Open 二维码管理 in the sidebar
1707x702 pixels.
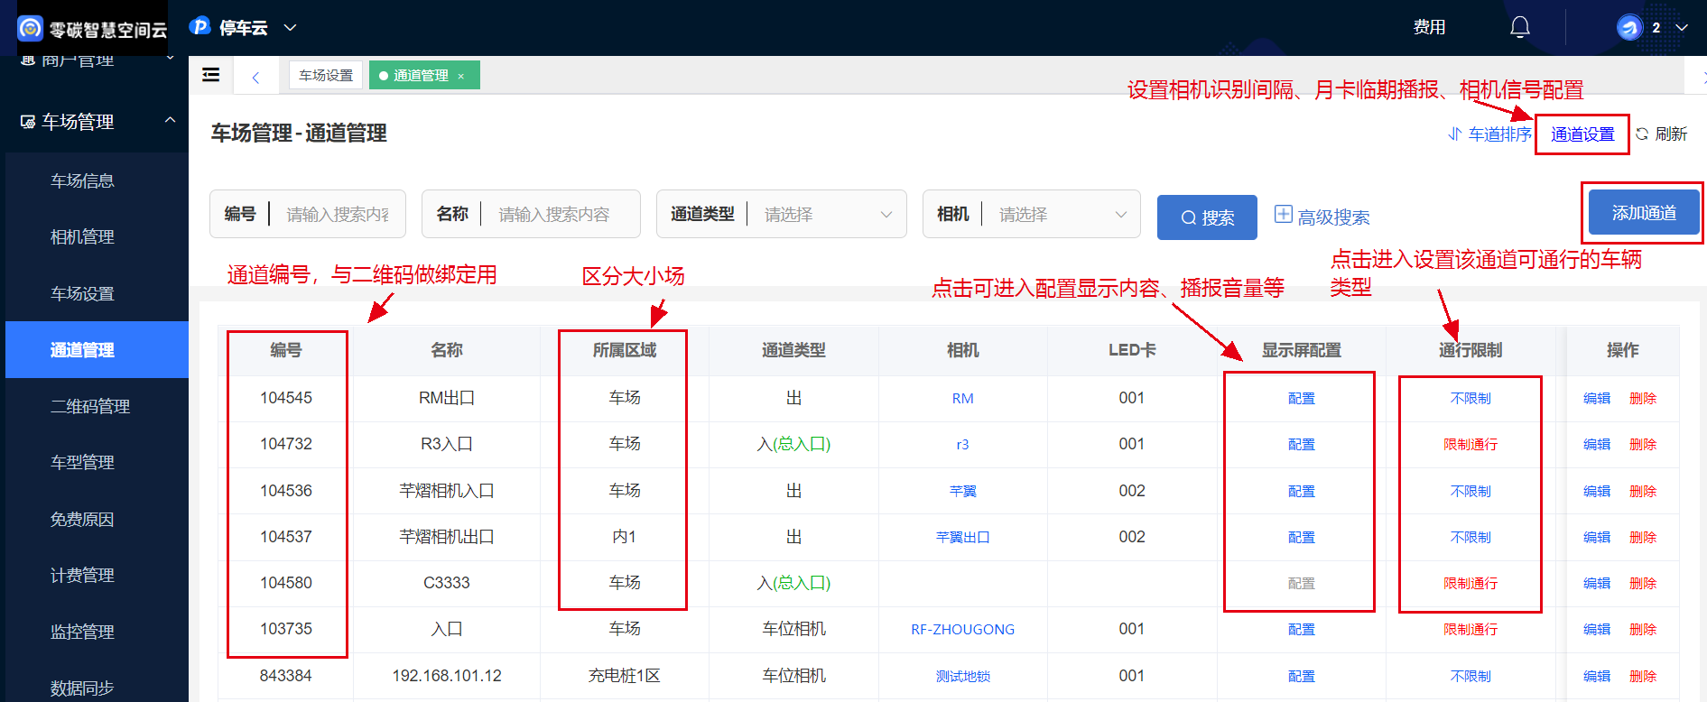[90, 406]
